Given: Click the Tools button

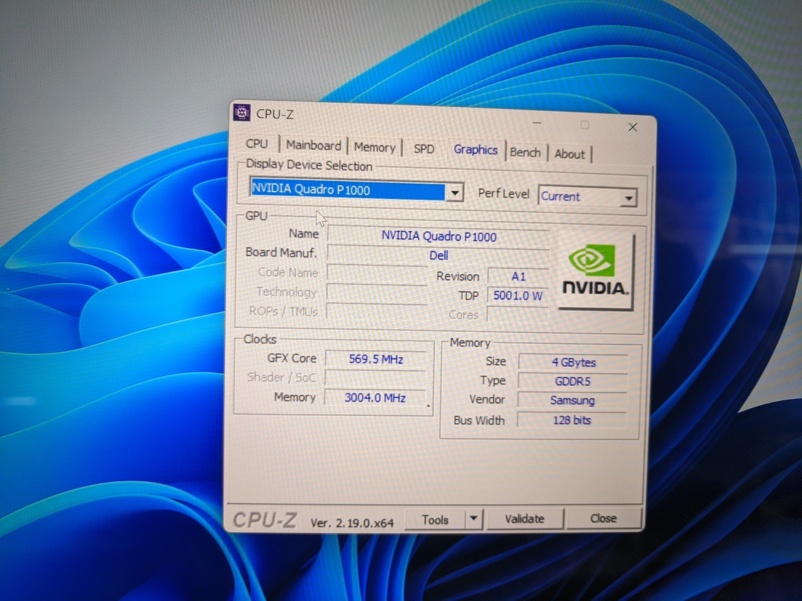Looking at the screenshot, I should click(x=435, y=519).
